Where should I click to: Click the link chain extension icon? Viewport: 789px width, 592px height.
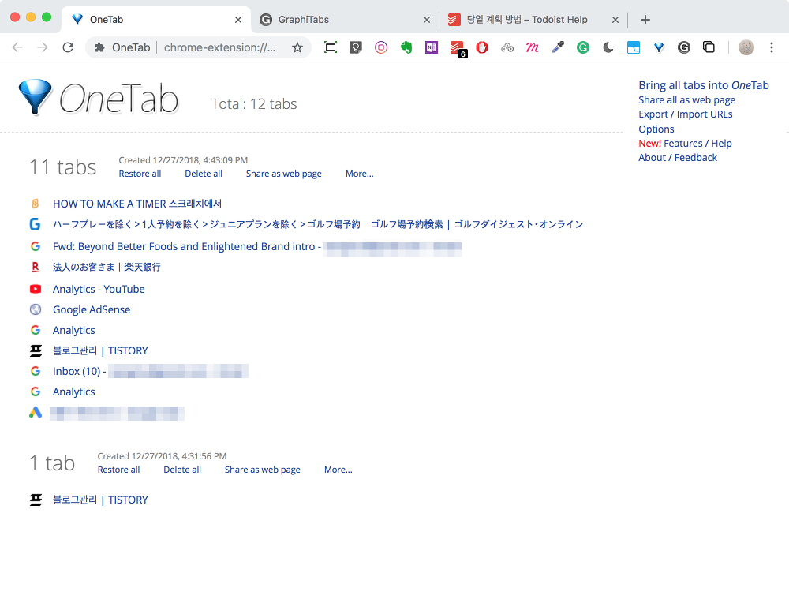[x=507, y=47]
